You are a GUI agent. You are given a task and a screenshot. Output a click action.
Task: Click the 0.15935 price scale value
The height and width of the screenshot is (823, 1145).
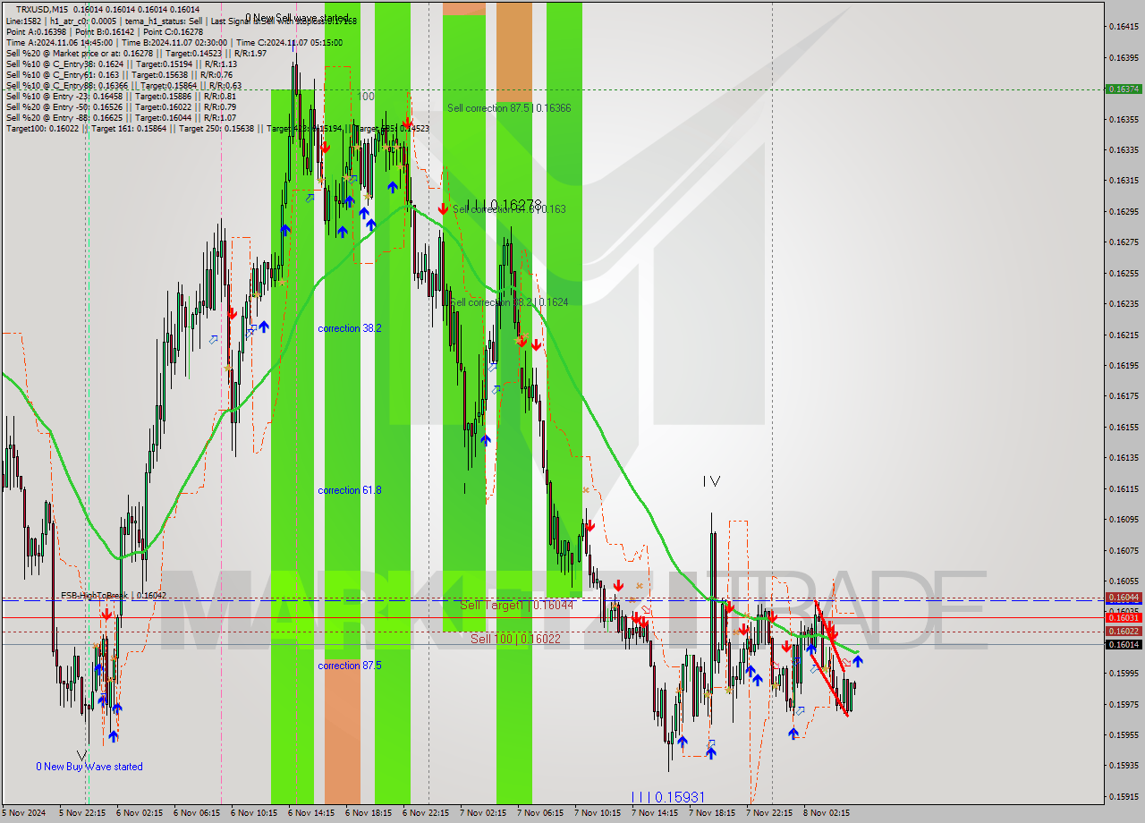pyautogui.click(x=1124, y=766)
